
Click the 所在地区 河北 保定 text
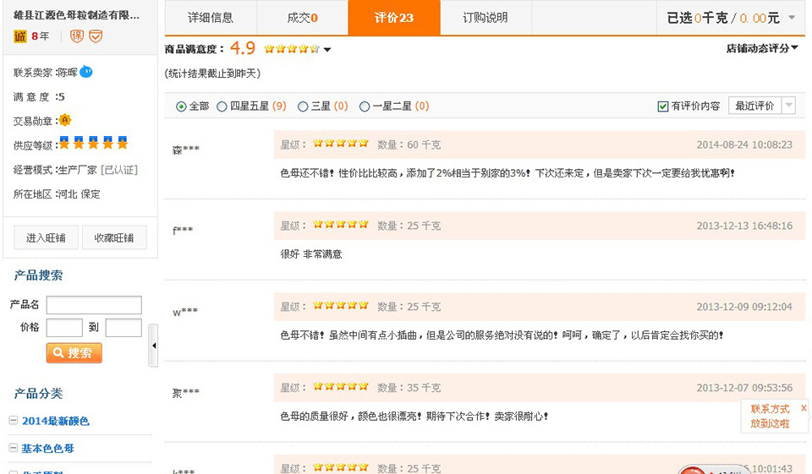click(x=57, y=194)
